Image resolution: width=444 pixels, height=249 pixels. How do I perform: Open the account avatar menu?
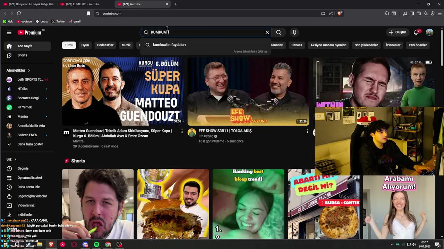click(429, 32)
